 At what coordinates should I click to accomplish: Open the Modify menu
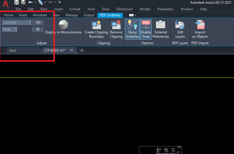point(145,9)
